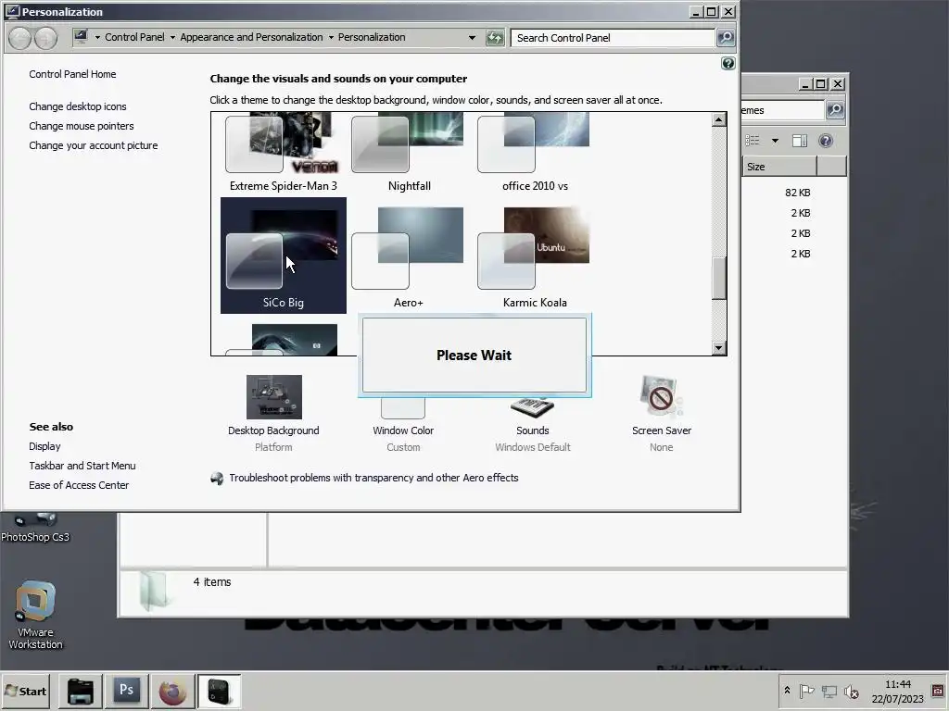This screenshot has height=711, width=949.
Task: Open the Action Center flag in tray
Action: 806,691
